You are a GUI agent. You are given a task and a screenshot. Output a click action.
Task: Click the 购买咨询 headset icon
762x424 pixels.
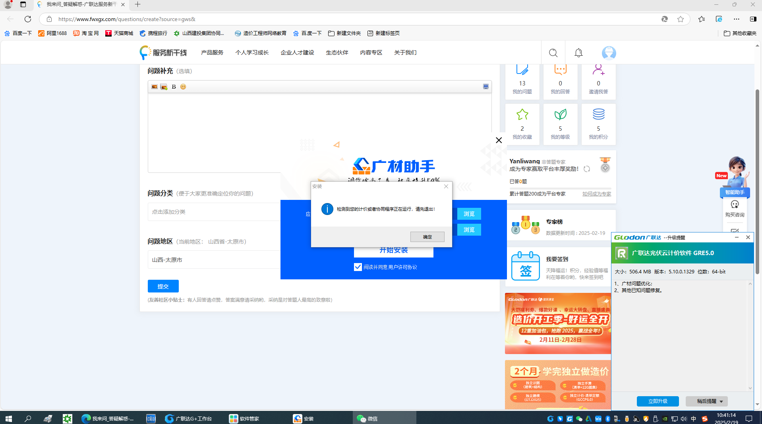point(735,205)
